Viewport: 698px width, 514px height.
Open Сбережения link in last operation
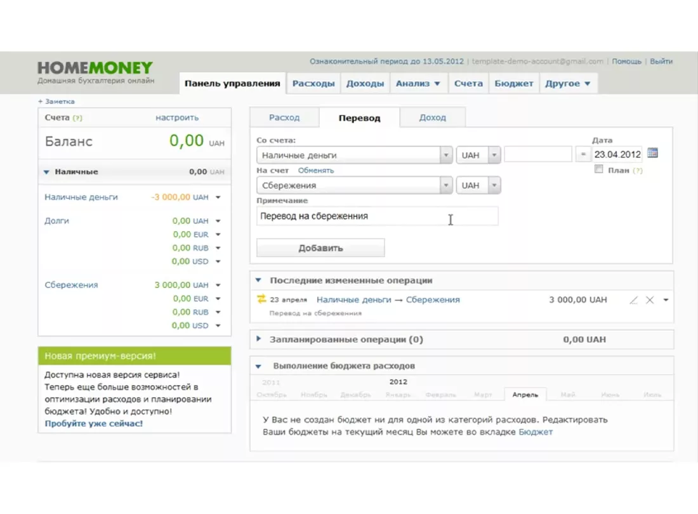[x=433, y=300]
